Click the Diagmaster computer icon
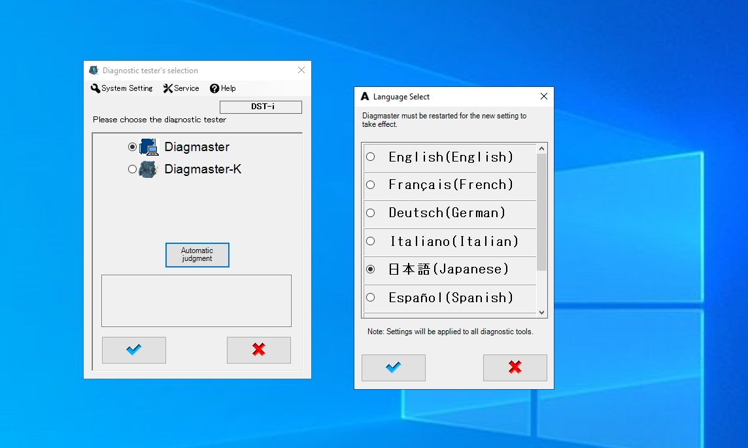748x448 pixels. (149, 147)
